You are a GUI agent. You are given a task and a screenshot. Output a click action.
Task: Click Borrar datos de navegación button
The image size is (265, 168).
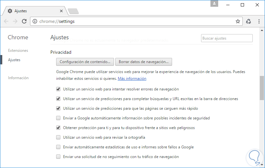144,62
